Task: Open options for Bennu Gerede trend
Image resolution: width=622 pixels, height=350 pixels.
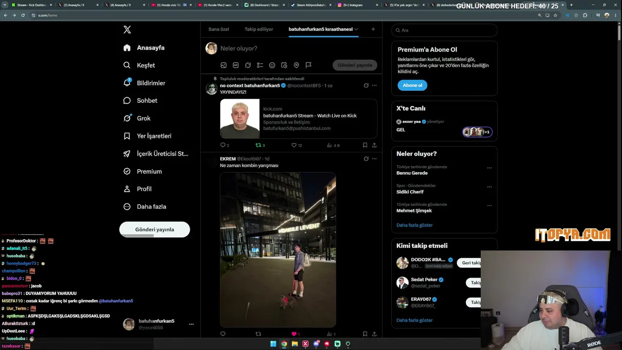Action: click(x=489, y=168)
